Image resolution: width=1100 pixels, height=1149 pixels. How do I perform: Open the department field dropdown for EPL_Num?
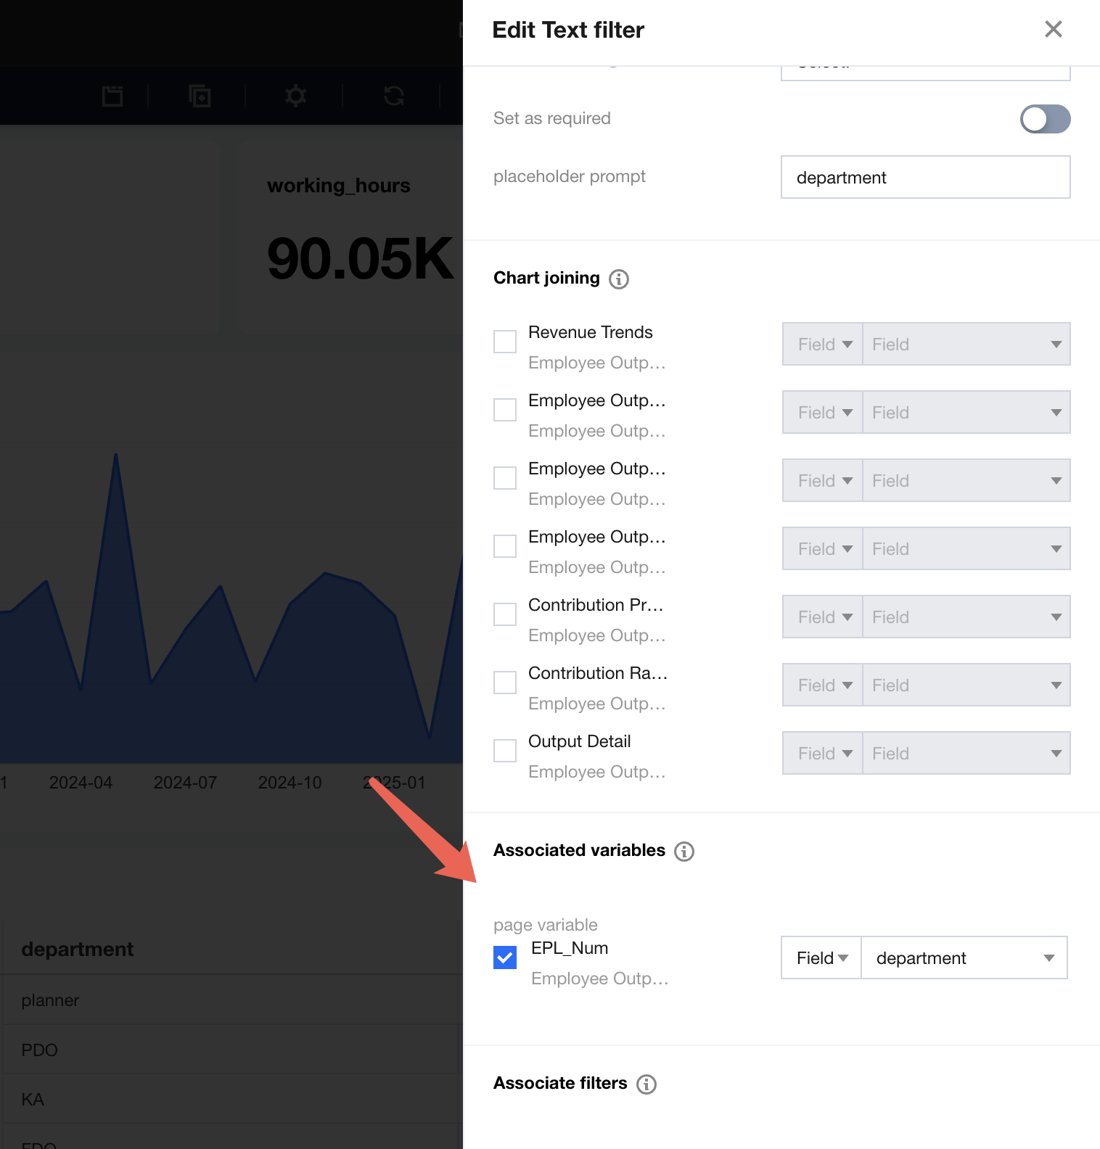964,958
